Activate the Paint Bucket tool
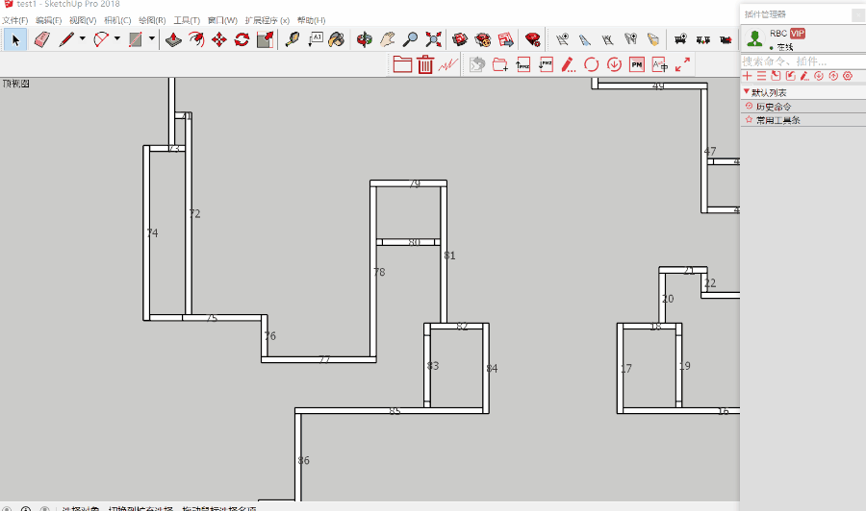The width and height of the screenshot is (866, 511). pyautogui.click(x=336, y=39)
